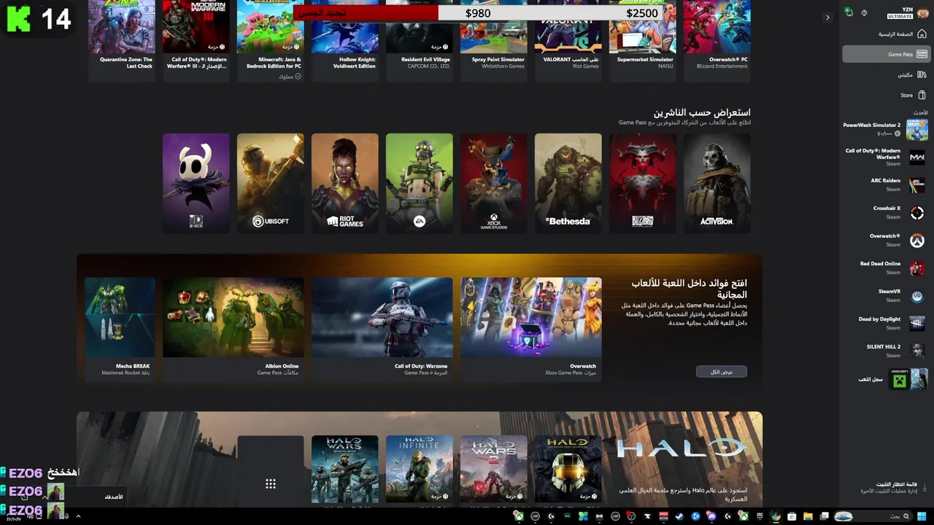The height and width of the screenshot is (525, 934).
Task: Open Steam from the taskbar
Action: coord(679,516)
